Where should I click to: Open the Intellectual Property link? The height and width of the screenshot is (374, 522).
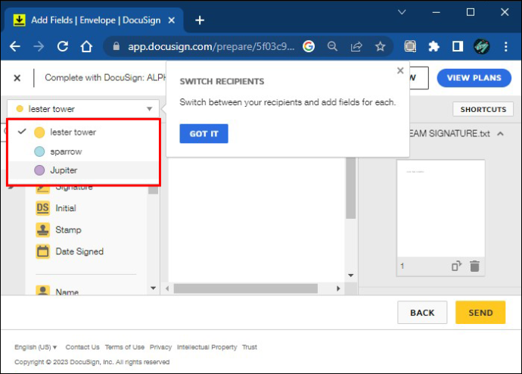click(x=207, y=347)
